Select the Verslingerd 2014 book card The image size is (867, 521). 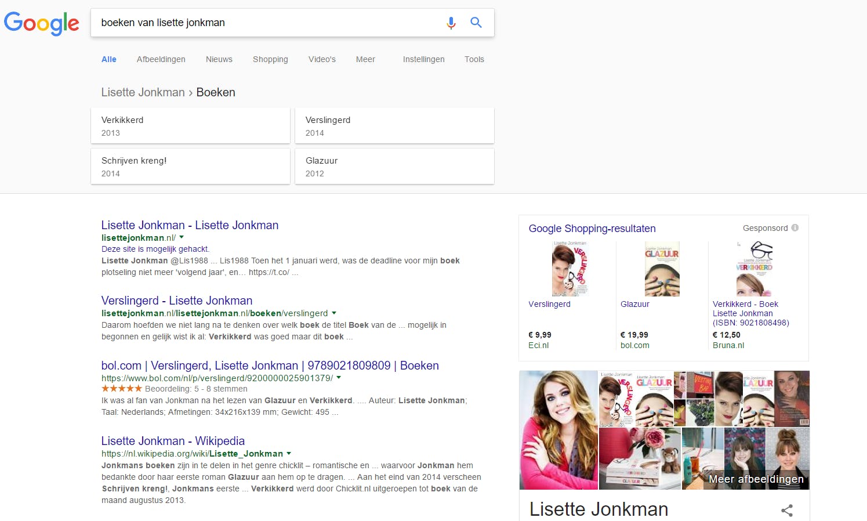(394, 126)
